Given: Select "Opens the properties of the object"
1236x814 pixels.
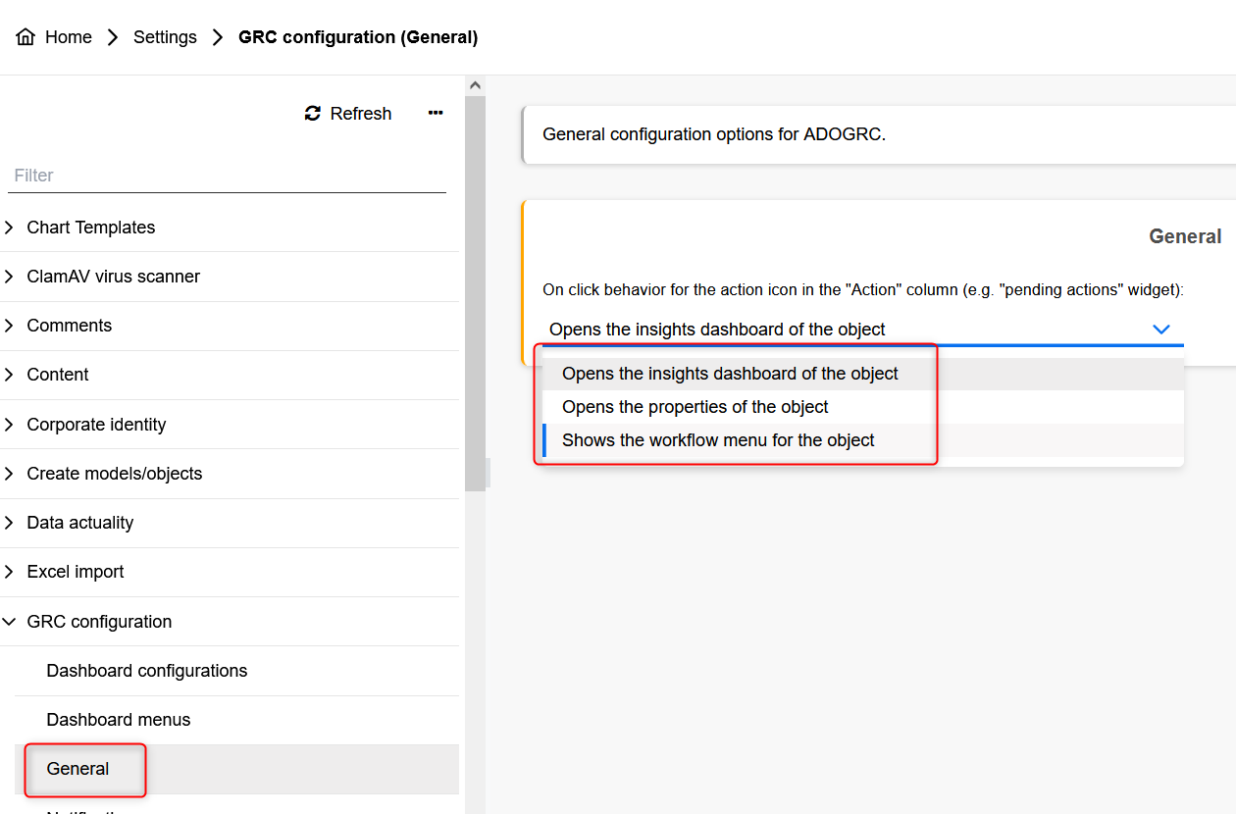Looking at the screenshot, I should [x=695, y=407].
